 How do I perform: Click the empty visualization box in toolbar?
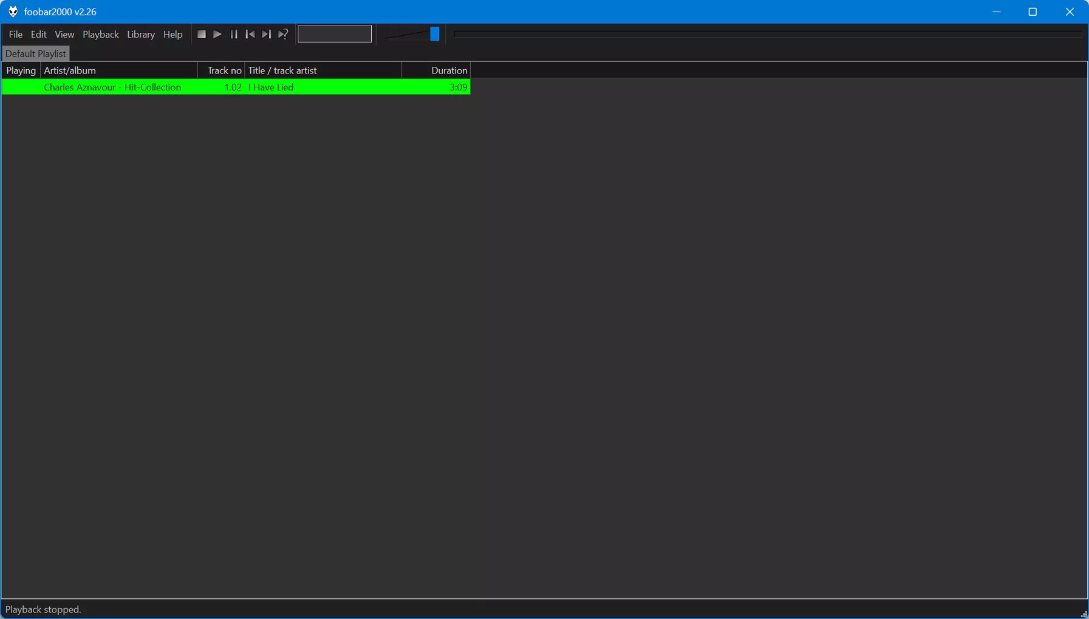pos(335,34)
